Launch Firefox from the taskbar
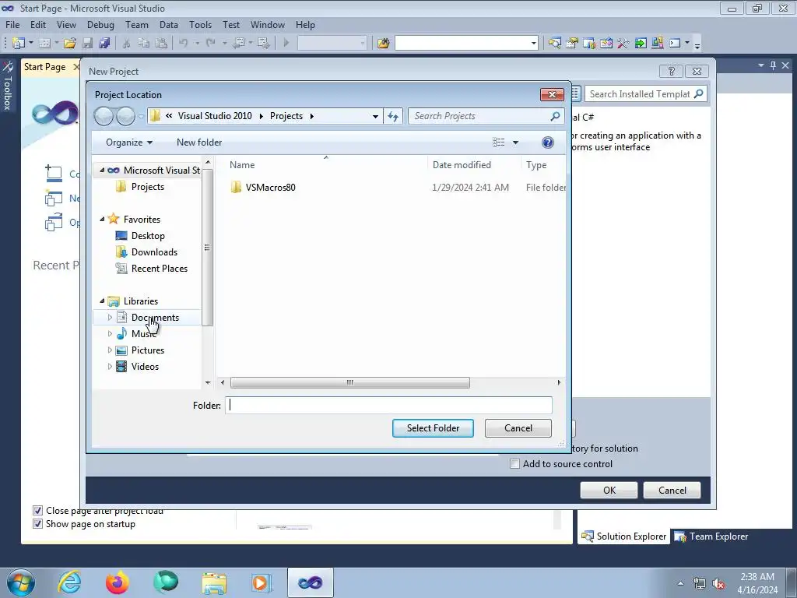Viewport: 797px width, 598px height. click(x=118, y=582)
